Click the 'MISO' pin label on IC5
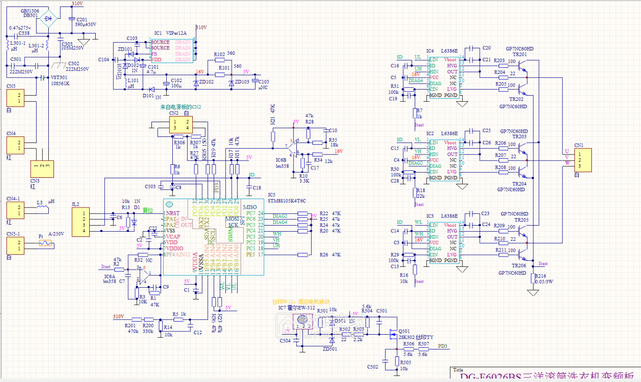The width and height of the screenshot is (641, 382). (250, 207)
